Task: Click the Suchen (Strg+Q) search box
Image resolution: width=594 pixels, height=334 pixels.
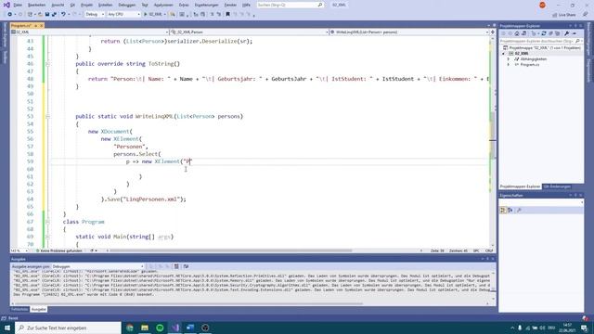Action: pos(291,5)
